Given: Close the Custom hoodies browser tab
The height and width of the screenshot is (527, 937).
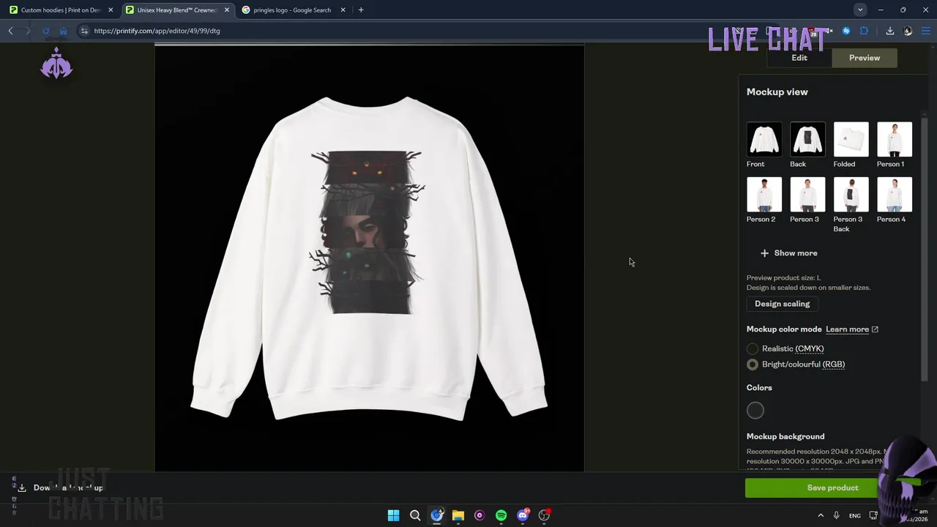Looking at the screenshot, I should pyautogui.click(x=111, y=10).
